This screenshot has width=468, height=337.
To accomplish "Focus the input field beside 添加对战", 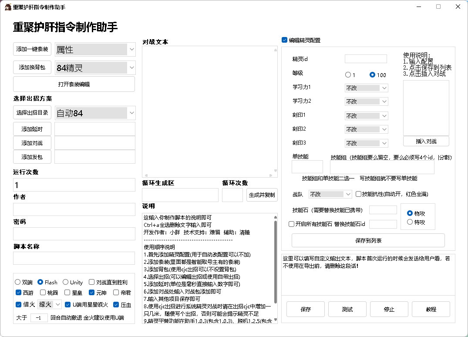I will pos(95,143).
